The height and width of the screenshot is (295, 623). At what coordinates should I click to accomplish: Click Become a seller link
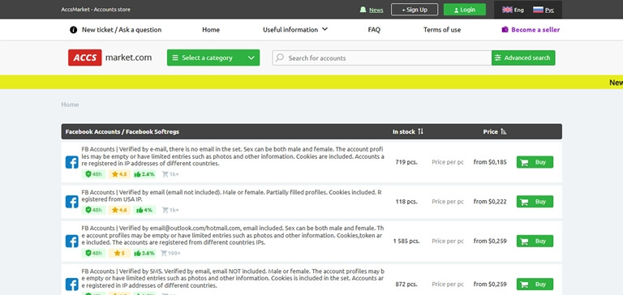tap(535, 30)
